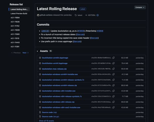Click package icon beside duckstation-windows-x64-installer.exe
The width and height of the screenshot is (154, 122).
pos(40,91)
